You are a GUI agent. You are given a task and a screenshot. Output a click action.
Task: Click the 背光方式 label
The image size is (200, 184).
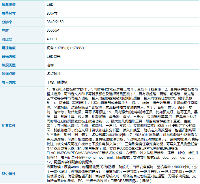tap(9, 57)
